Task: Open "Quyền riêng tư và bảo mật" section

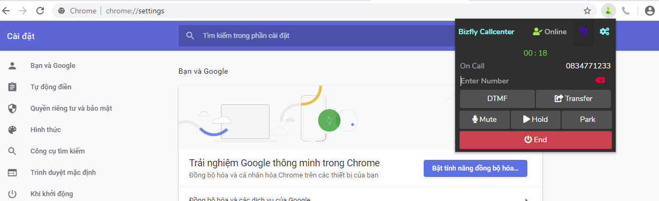Action: (x=71, y=108)
